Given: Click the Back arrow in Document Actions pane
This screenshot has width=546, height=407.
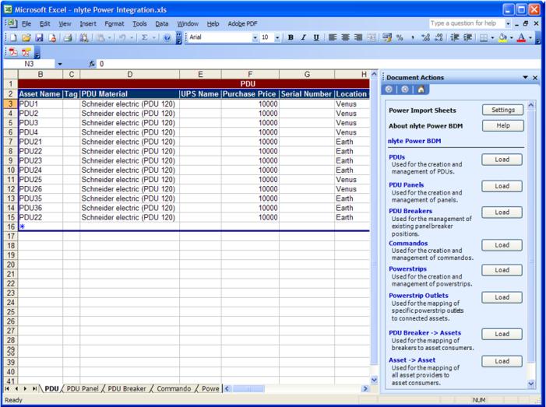Looking at the screenshot, I should (389, 89).
